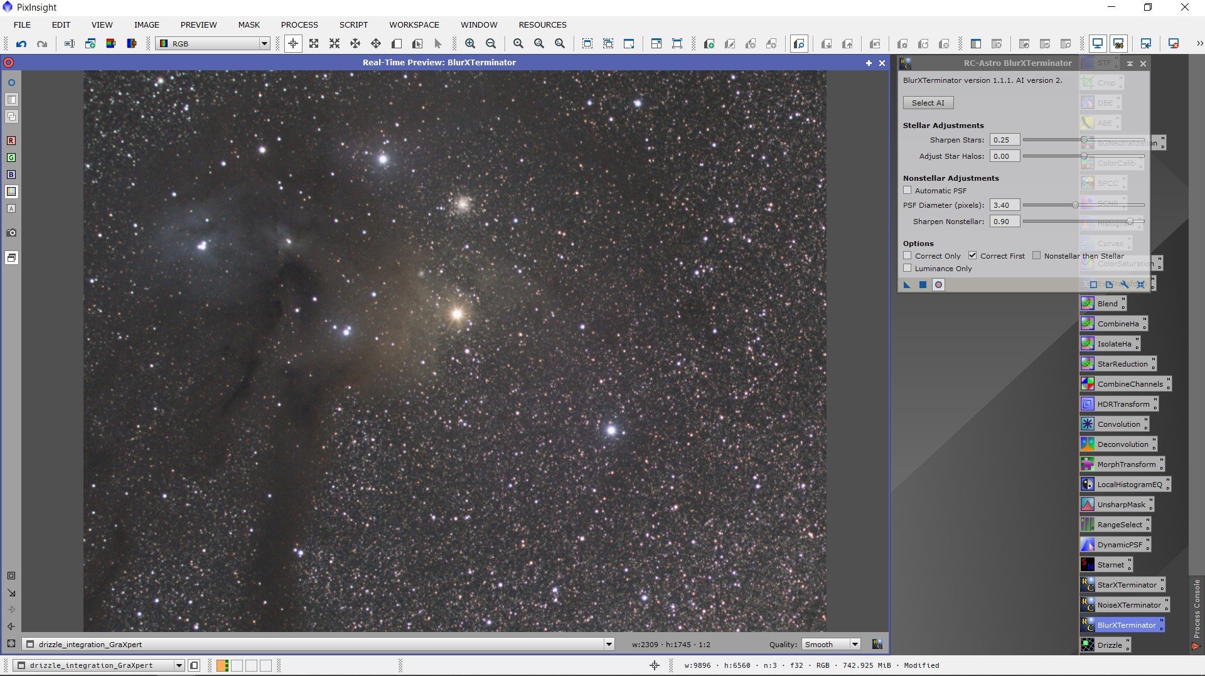
Task: Enable the Automatic PSF checkbox
Action: [x=907, y=190]
